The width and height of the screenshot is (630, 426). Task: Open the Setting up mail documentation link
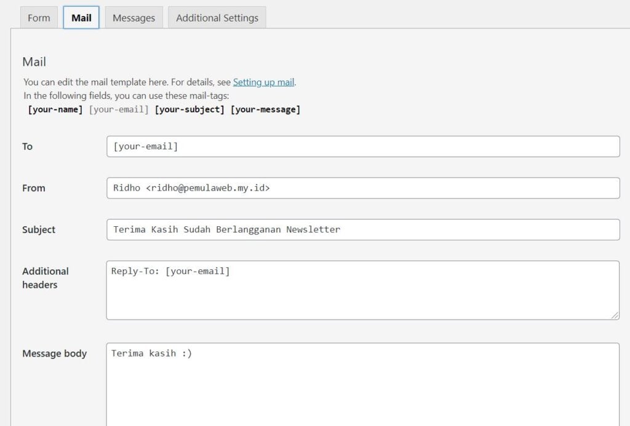(263, 82)
